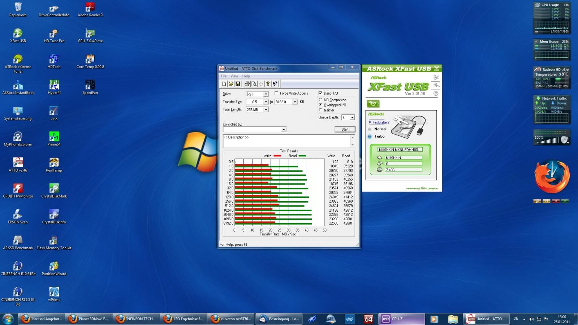This screenshot has width=578, height=325.
Task: Select the CrystalDiskMark desktop icon
Action: [54, 191]
